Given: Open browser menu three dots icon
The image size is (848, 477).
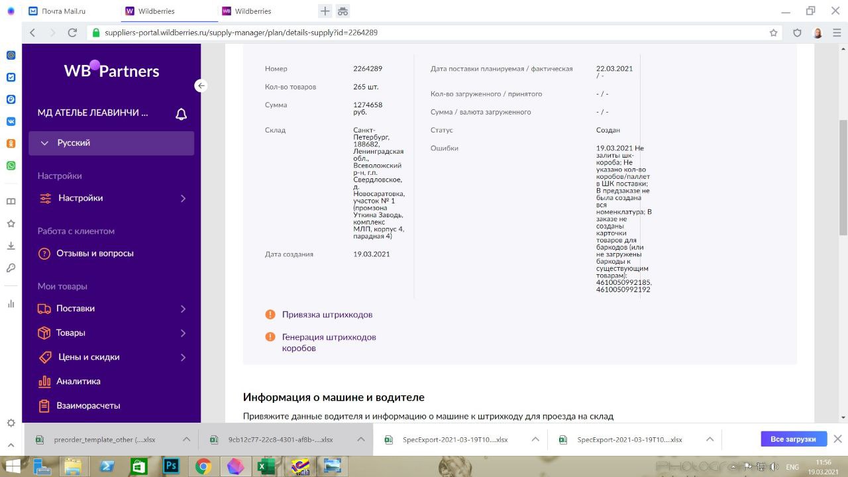Looking at the screenshot, I should click(x=837, y=32).
